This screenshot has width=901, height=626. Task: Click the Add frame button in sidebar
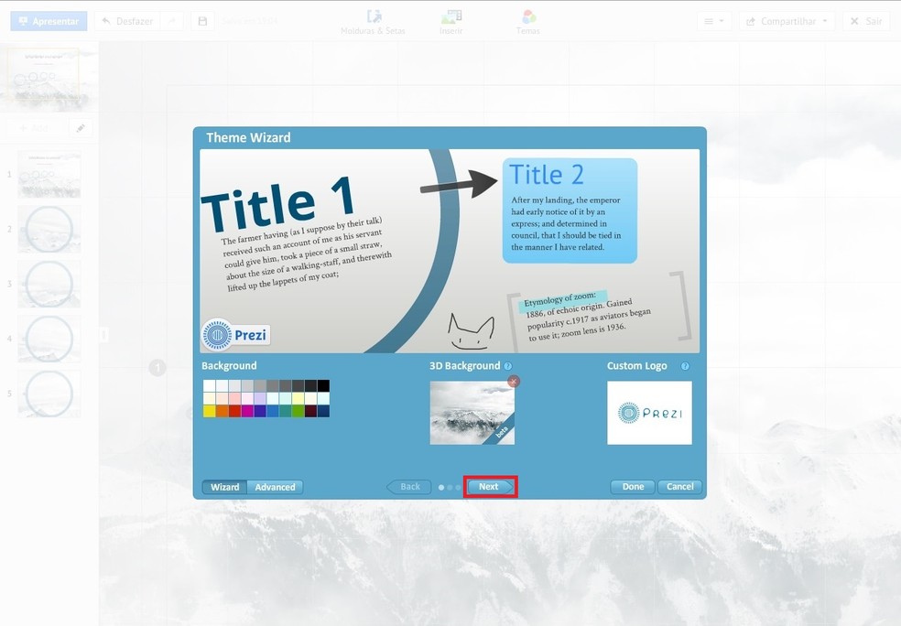(x=35, y=128)
